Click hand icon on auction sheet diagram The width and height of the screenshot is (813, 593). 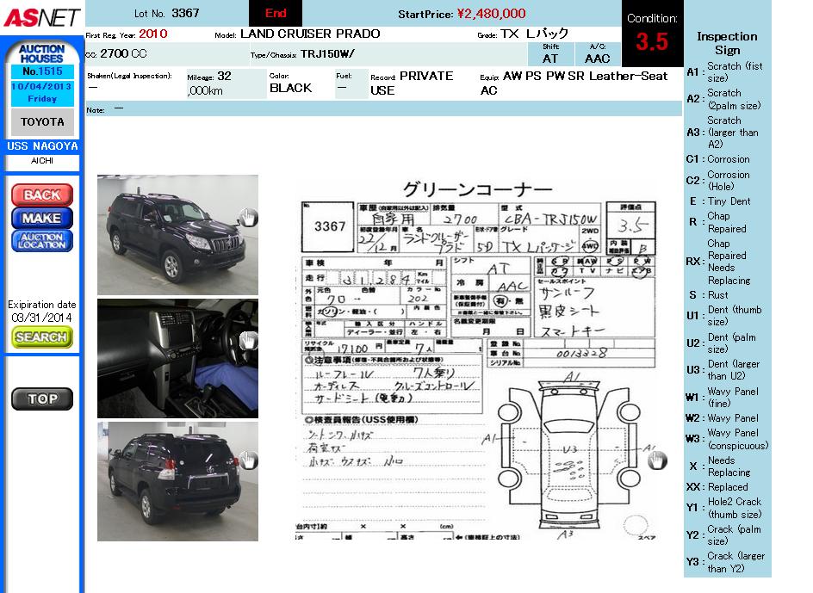pyautogui.click(x=656, y=460)
